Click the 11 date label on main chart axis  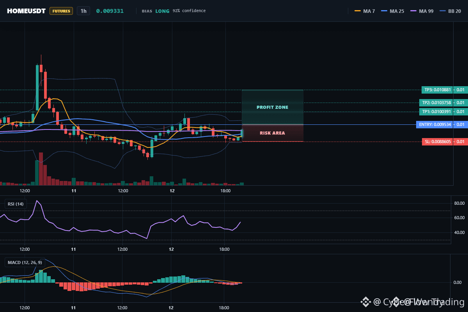pos(73,191)
